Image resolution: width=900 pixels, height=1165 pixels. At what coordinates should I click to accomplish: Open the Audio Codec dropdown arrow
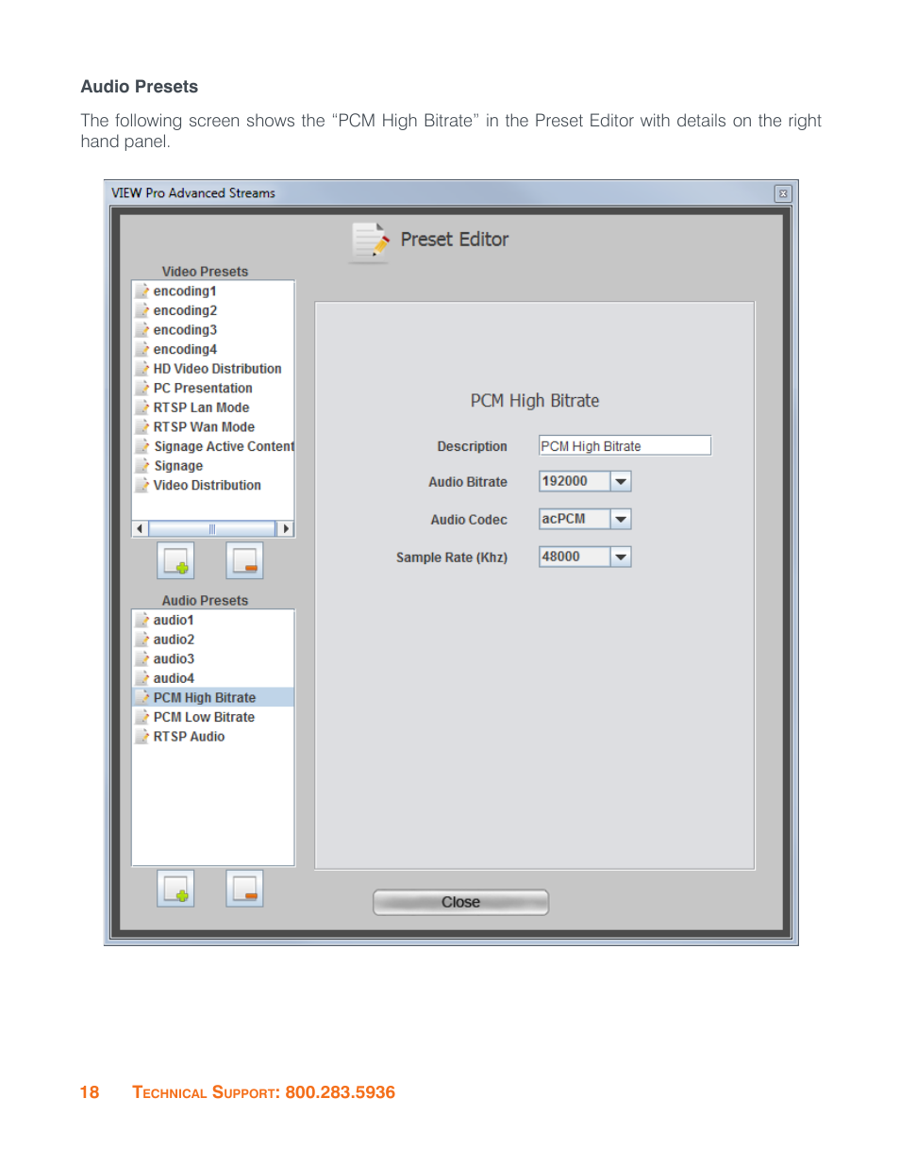pos(621,519)
